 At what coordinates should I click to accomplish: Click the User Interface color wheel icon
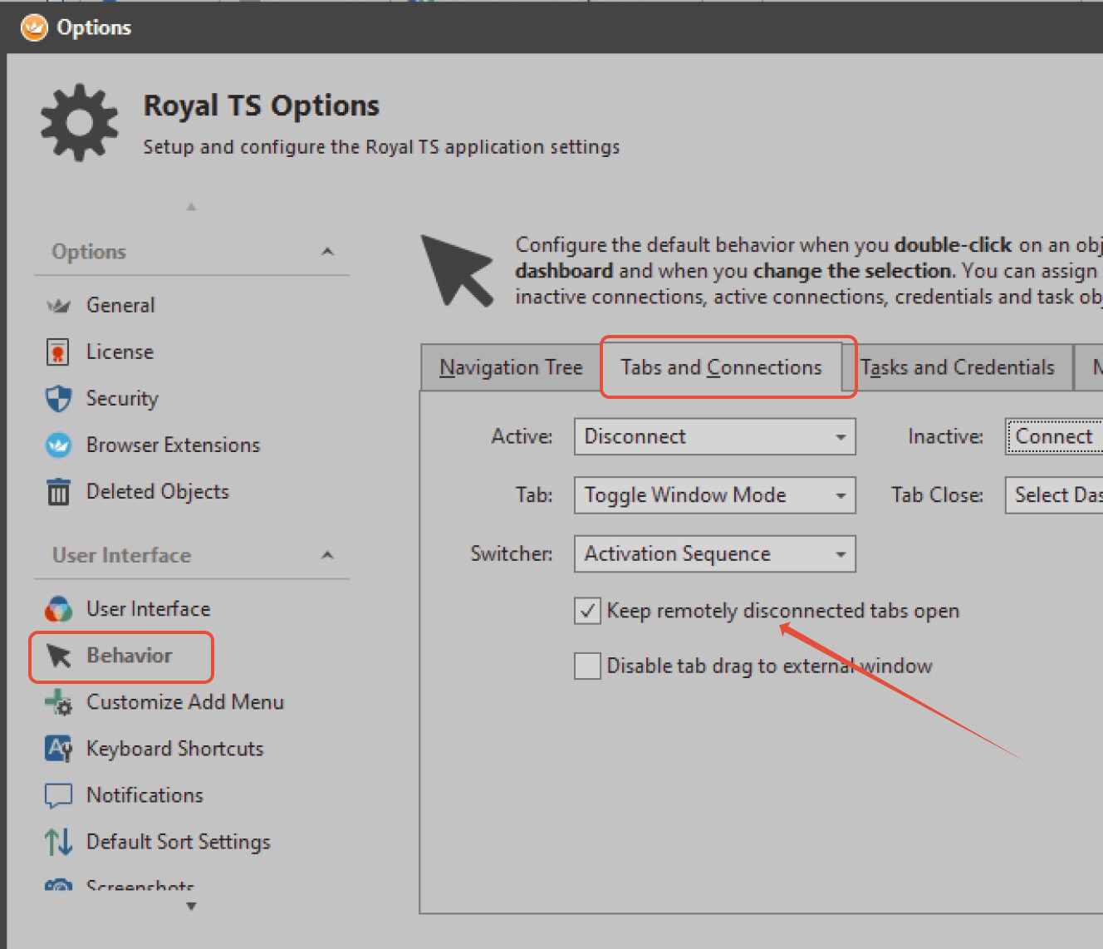[58, 609]
